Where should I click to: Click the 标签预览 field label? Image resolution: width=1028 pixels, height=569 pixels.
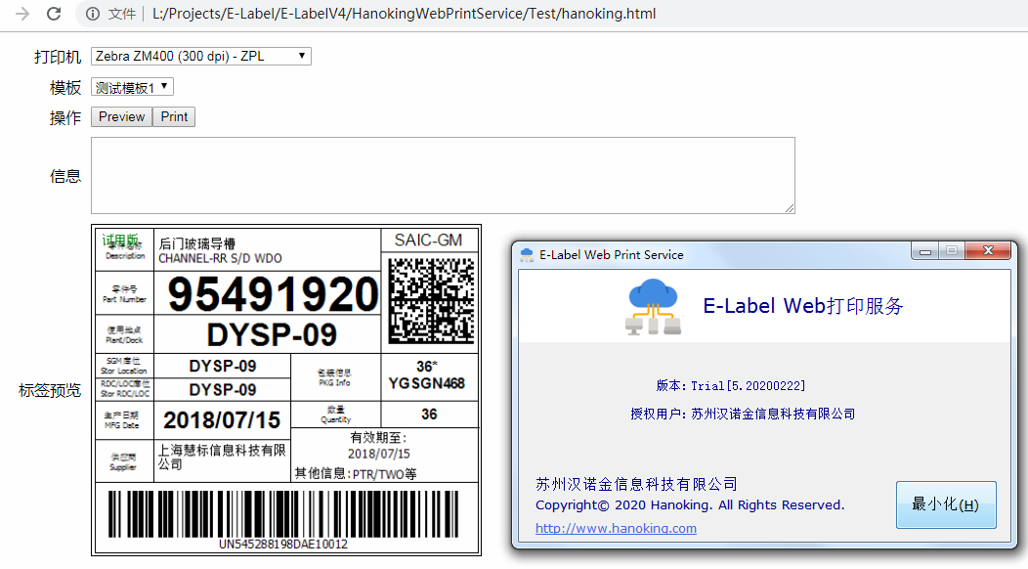50,390
